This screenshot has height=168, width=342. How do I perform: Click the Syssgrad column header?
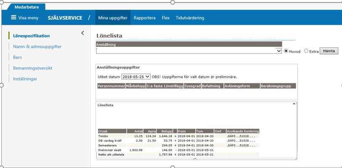click(x=193, y=86)
